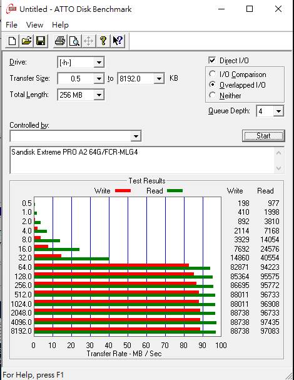Close the ATTO Disk Benchmark window

tap(278, 9)
